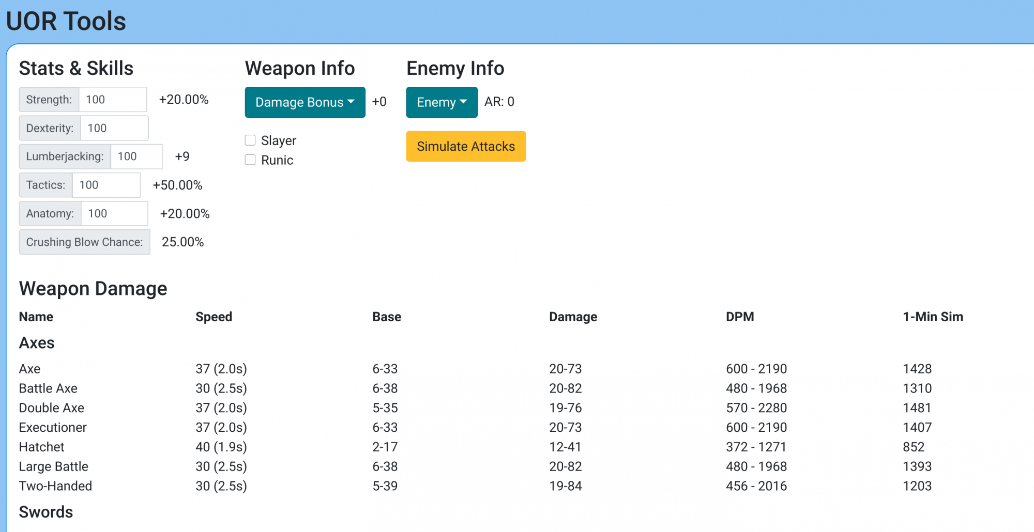Click the DPM column header
Screen dimensions: 1034x532
pos(740,317)
